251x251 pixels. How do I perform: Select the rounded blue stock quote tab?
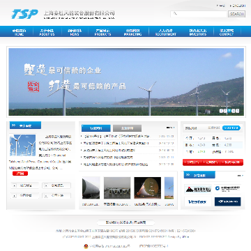point(231,128)
